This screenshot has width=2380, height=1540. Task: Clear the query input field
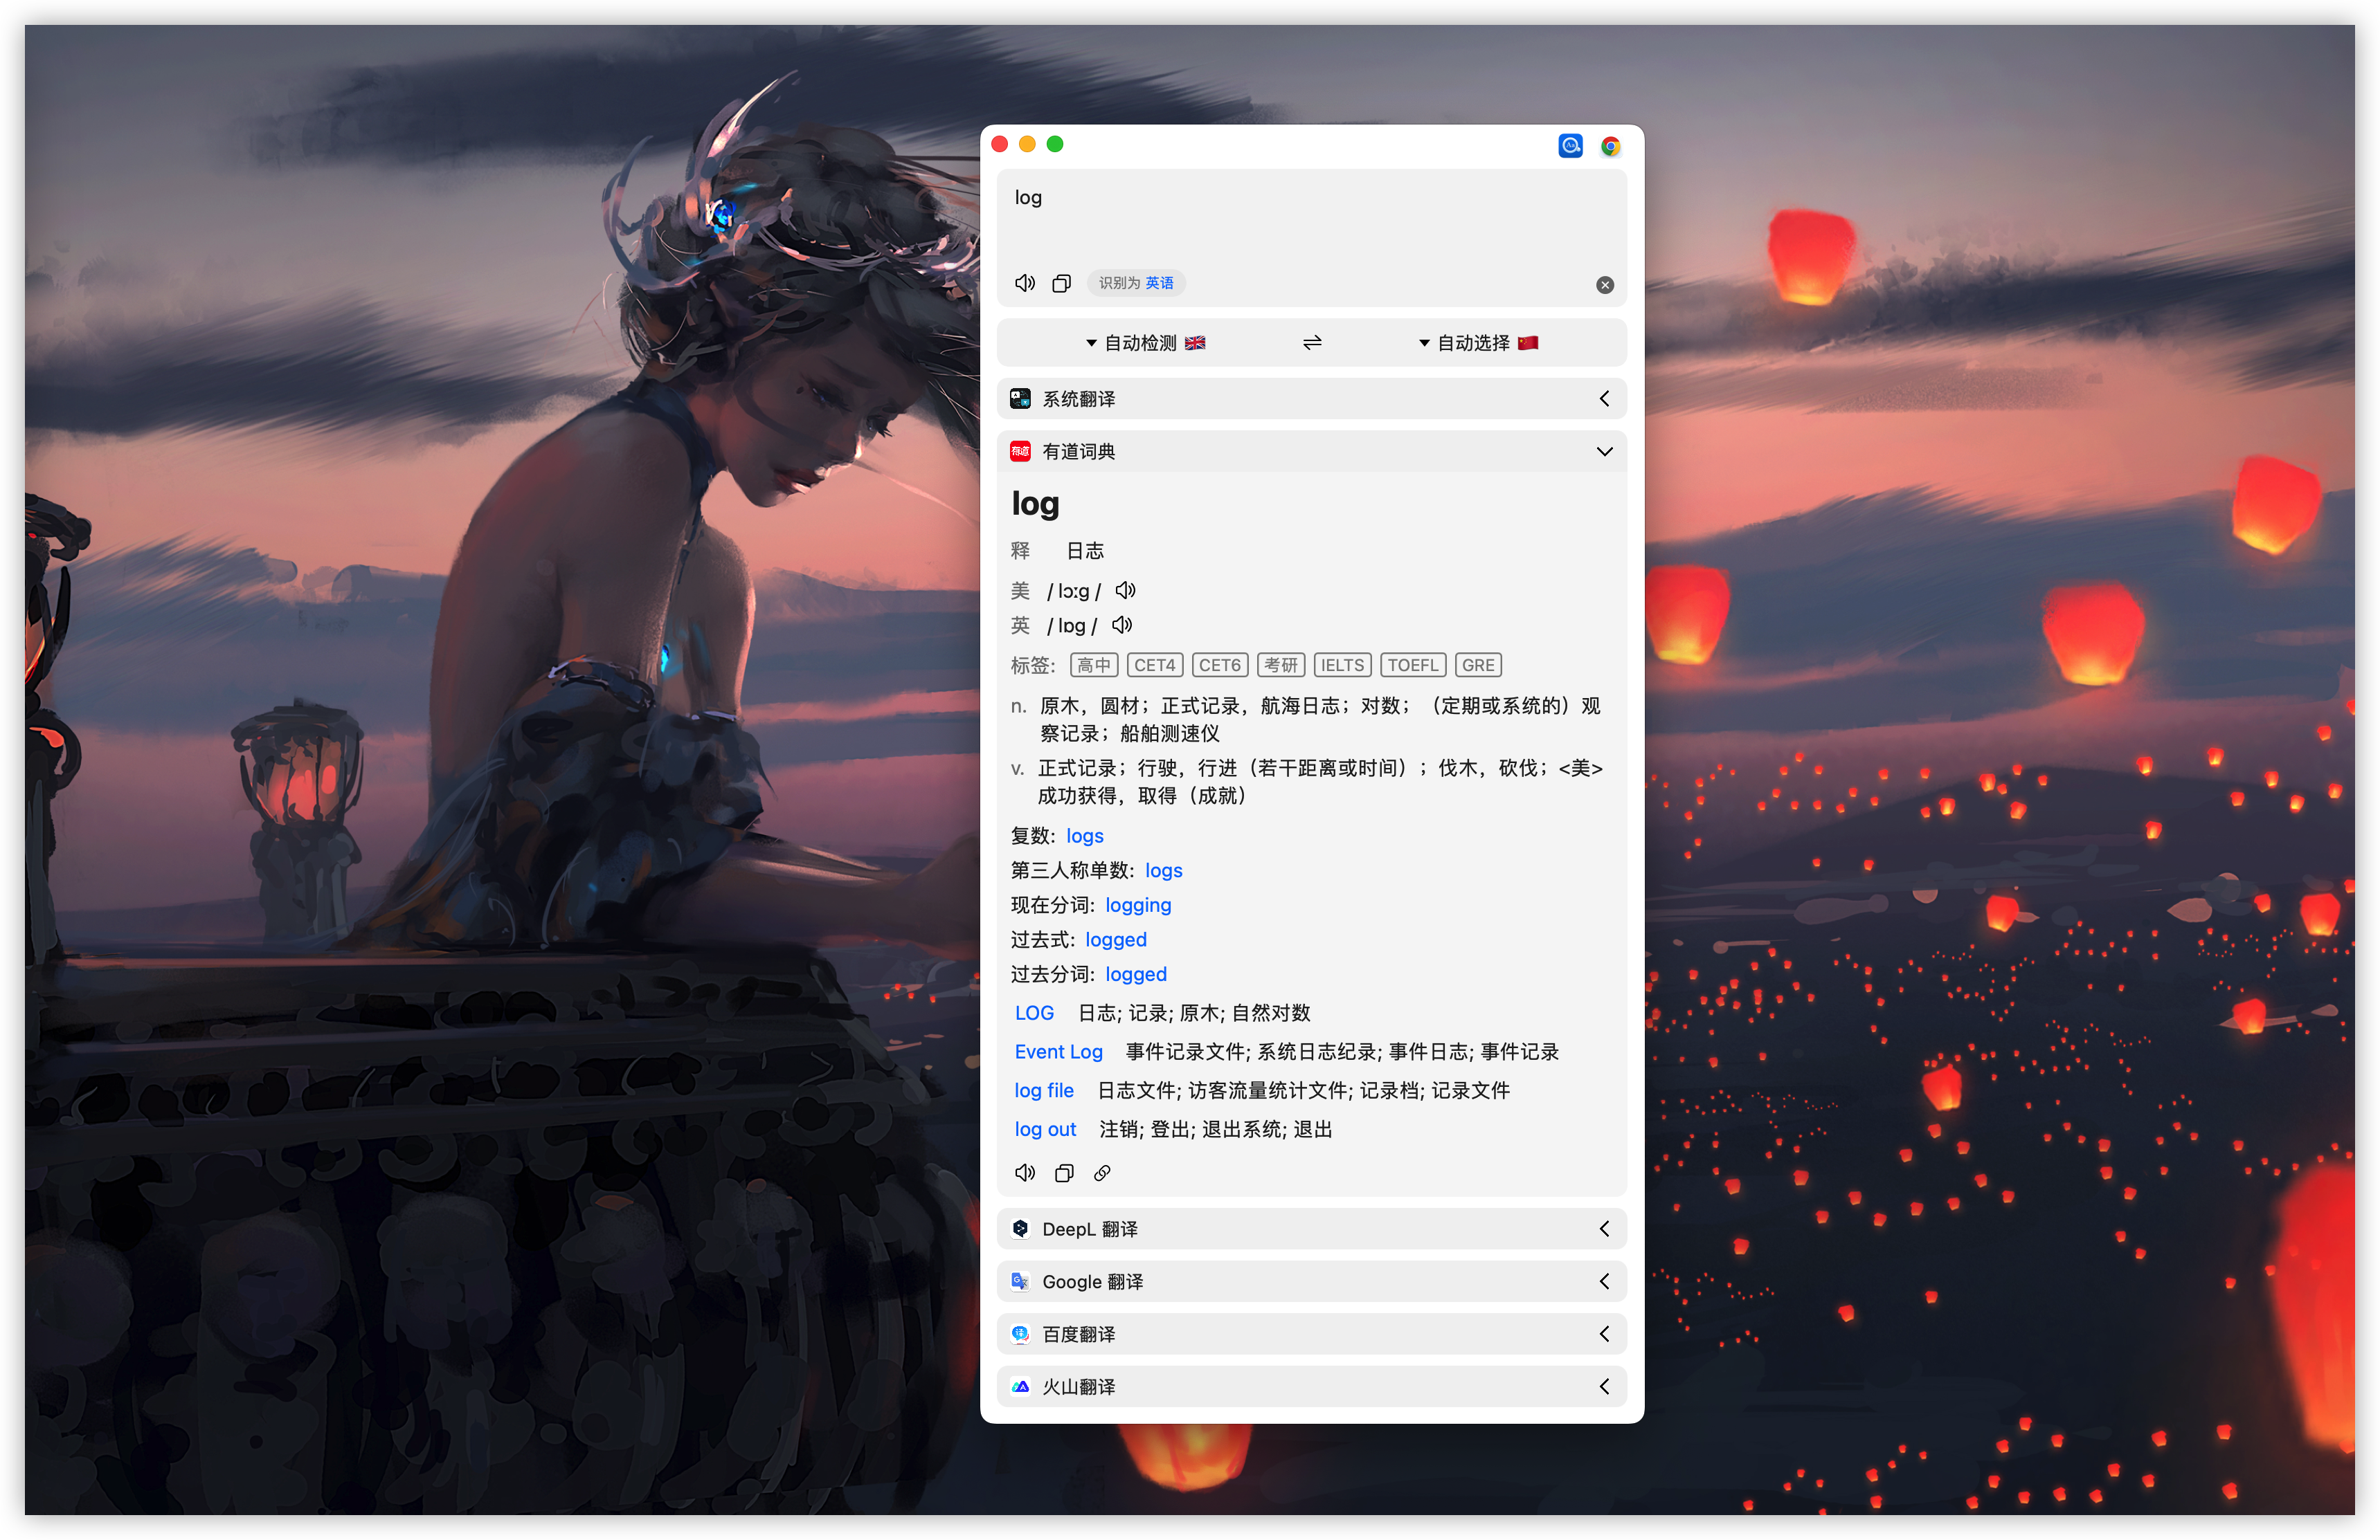coord(1604,286)
